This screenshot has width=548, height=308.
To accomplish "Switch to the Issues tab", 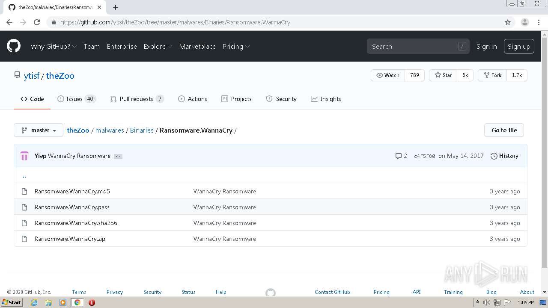I will pos(77,99).
